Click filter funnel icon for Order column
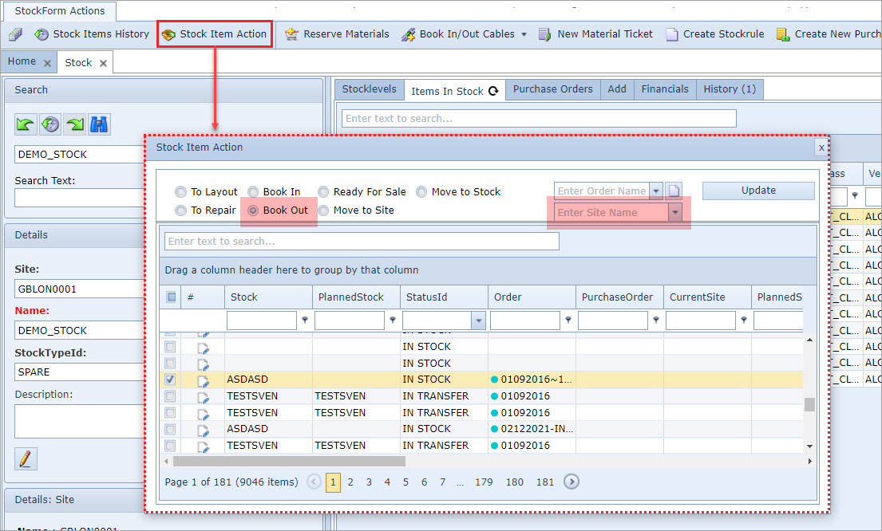This screenshot has height=531, width=882. tap(568, 321)
